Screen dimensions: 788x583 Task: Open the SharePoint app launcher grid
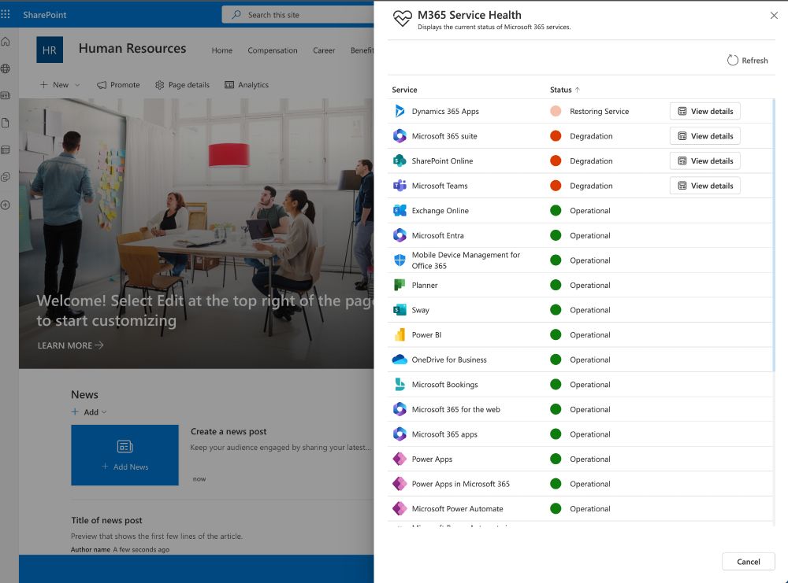pos(6,14)
